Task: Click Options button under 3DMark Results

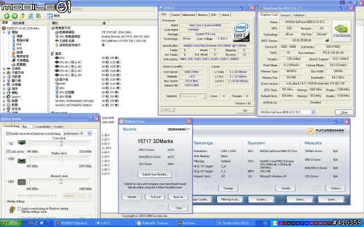Action: point(336,188)
